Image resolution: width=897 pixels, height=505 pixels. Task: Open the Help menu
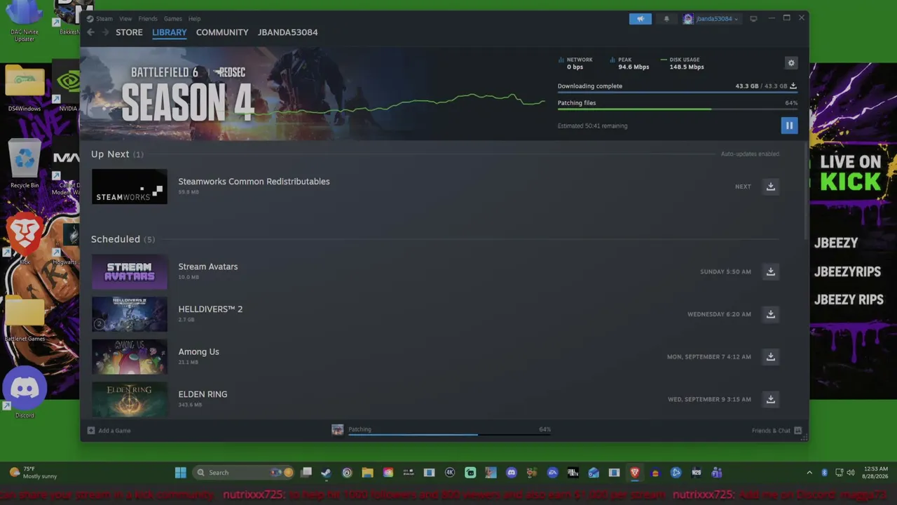click(195, 19)
